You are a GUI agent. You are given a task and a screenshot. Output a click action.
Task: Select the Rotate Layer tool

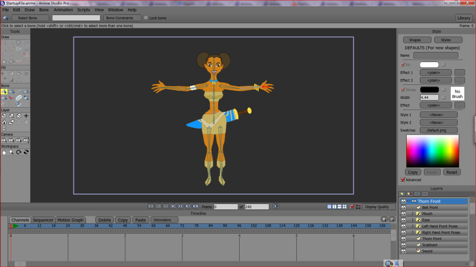(x=19, y=116)
